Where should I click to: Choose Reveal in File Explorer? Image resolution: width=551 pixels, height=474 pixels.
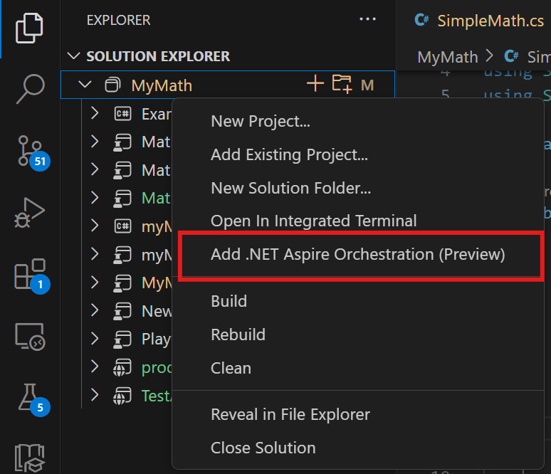[358, 415]
